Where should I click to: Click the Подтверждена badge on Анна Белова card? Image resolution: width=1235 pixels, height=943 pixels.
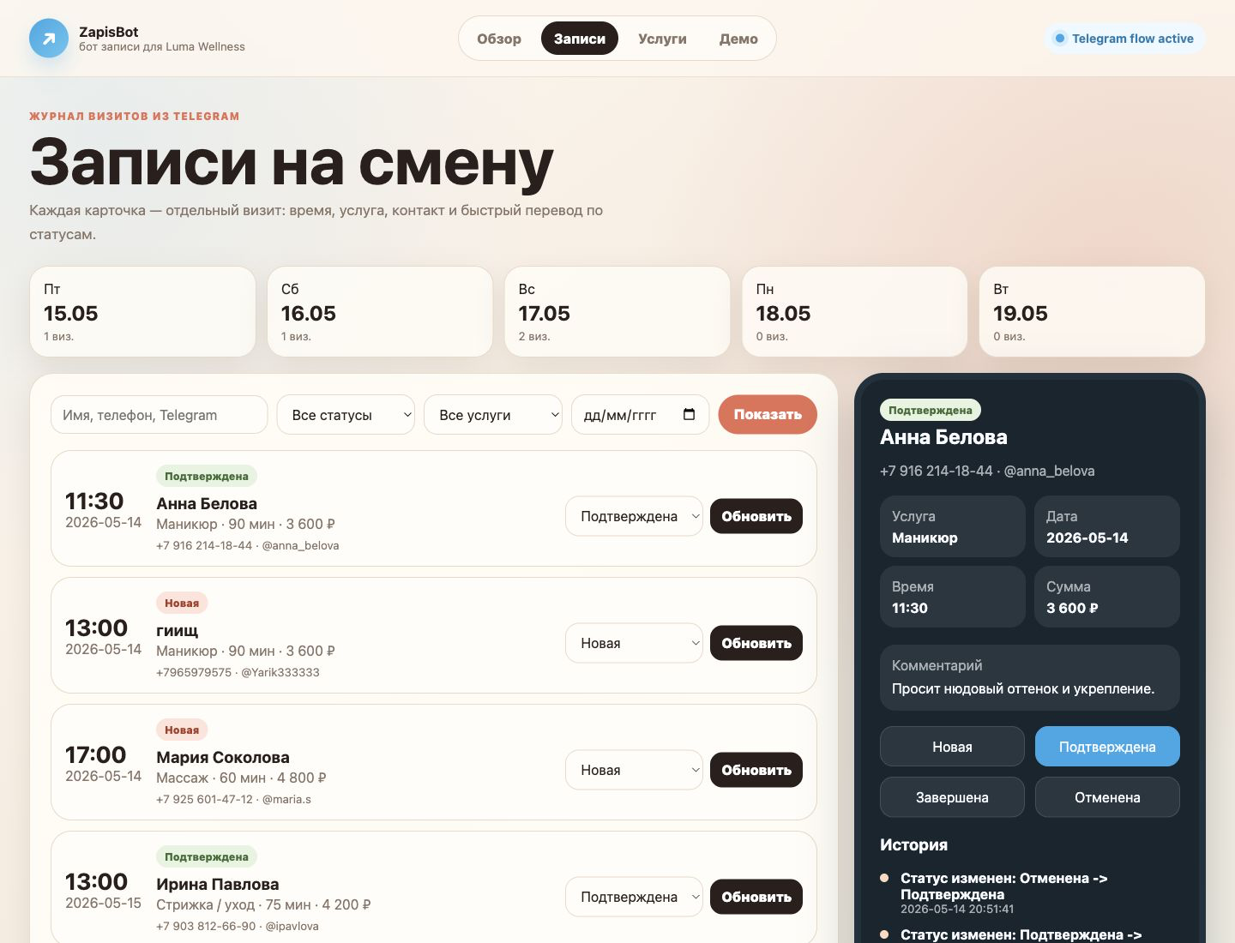click(207, 476)
